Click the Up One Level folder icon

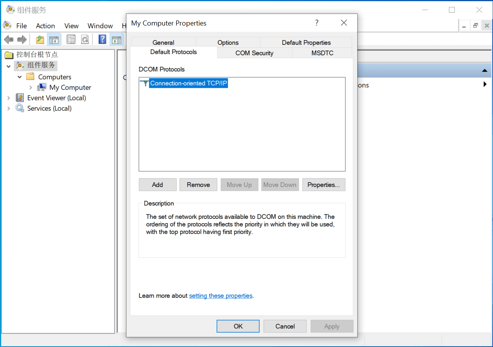point(40,39)
